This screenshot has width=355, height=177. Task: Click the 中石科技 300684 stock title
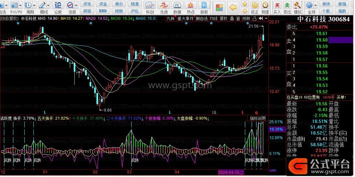323,19
